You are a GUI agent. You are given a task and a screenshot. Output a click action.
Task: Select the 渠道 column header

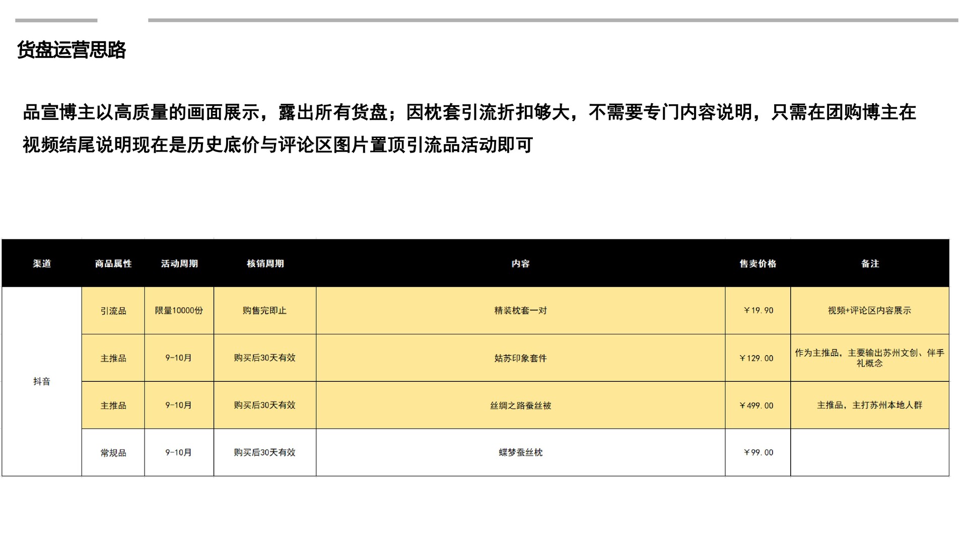coord(42,263)
